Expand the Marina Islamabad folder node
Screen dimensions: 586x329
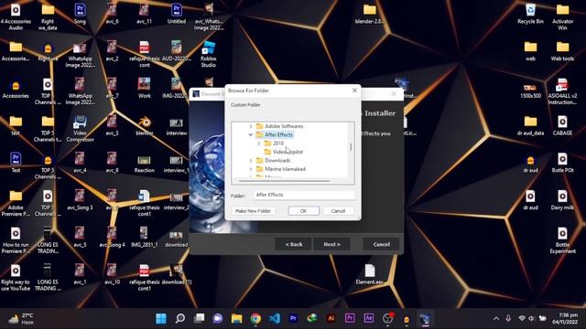click(x=251, y=169)
